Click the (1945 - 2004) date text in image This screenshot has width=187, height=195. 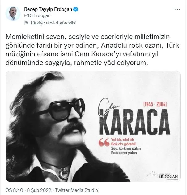click(x=155, y=105)
